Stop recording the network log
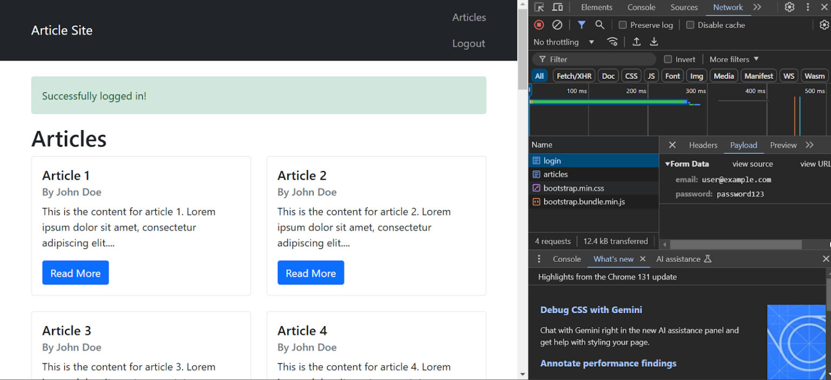This screenshot has height=380, width=831. [539, 25]
